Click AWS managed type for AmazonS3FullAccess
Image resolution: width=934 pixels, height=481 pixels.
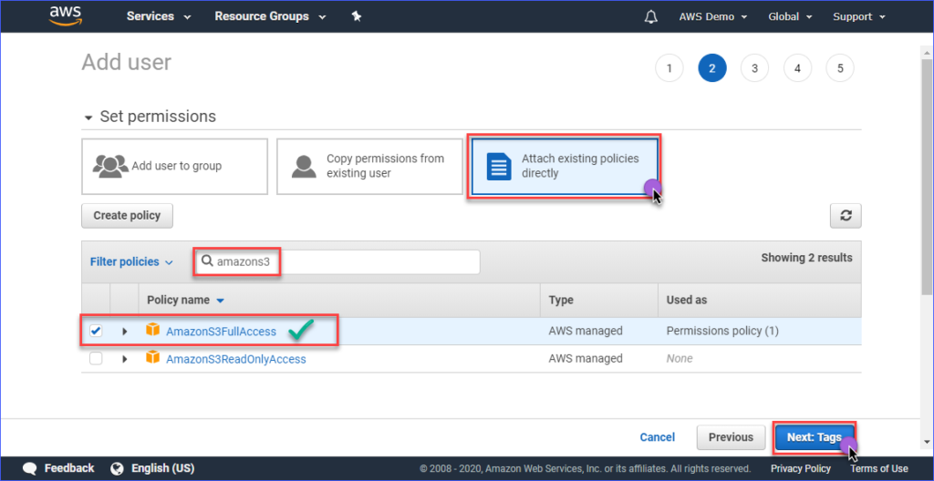(x=586, y=331)
